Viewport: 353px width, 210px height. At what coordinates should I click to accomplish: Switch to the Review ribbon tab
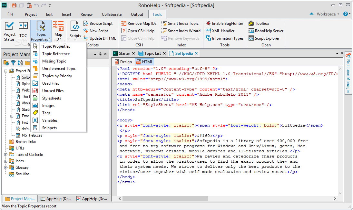coord(86,14)
